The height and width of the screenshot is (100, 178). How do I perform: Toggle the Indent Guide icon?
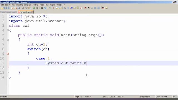point(71,8)
